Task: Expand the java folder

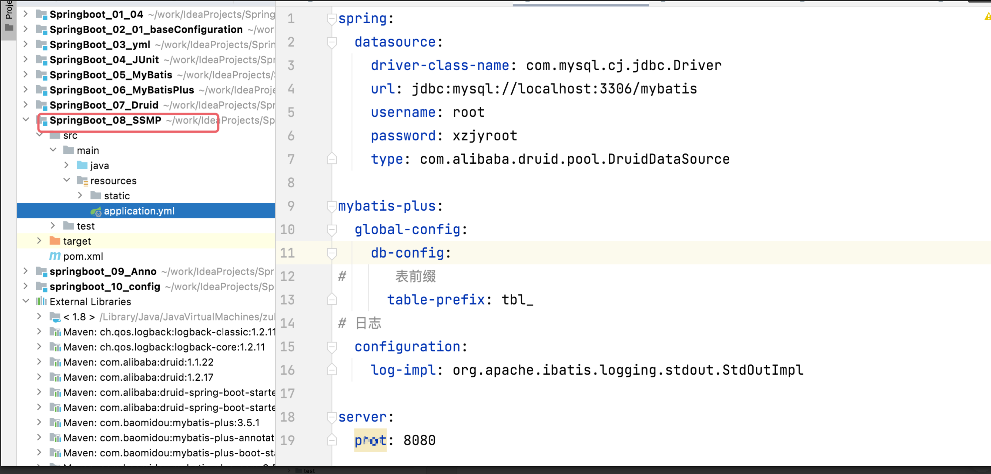Action: (x=66, y=165)
